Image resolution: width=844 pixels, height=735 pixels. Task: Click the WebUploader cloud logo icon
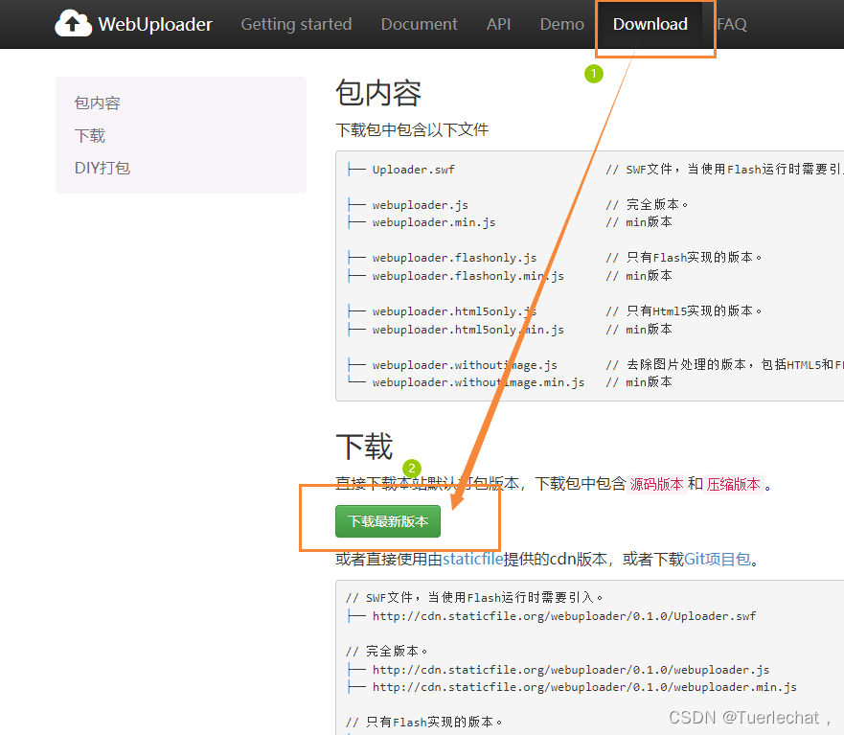click(x=73, y=24)
